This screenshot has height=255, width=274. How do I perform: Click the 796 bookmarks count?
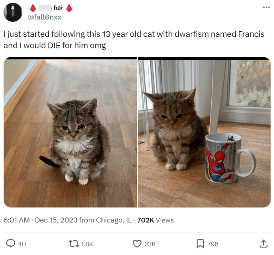coord(213,244)
